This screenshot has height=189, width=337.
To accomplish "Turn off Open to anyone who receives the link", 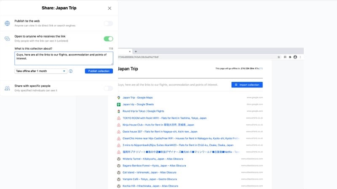I will (108, 39).
